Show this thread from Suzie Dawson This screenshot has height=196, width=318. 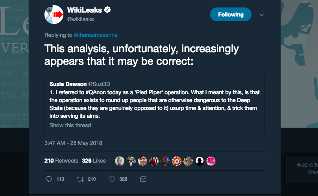click(x=70, y=125)
